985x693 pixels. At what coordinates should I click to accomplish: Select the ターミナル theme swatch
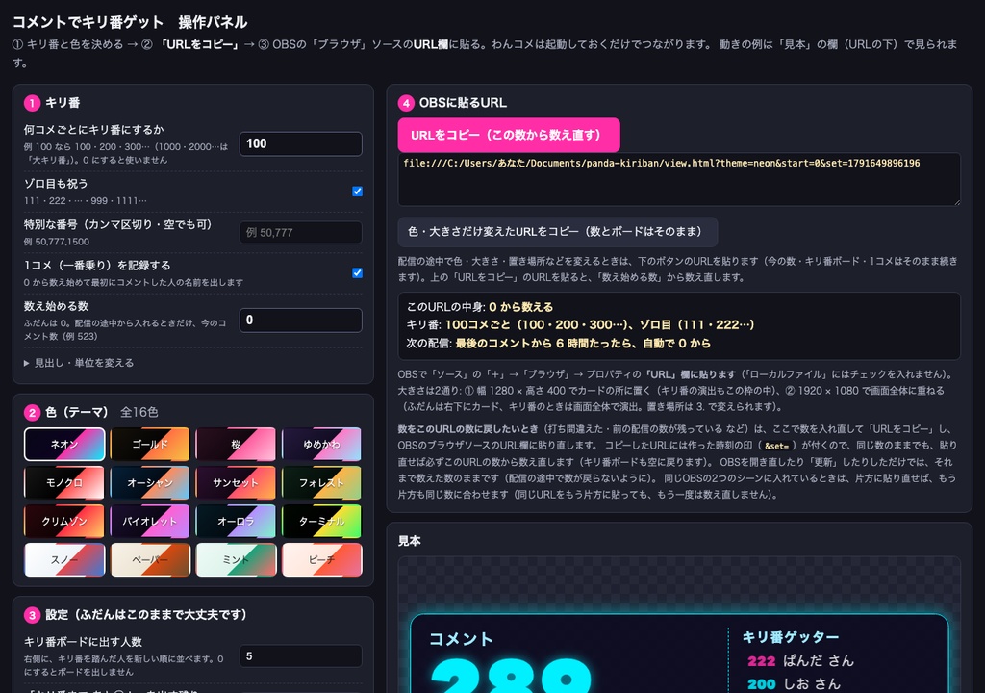coord(321,521)
